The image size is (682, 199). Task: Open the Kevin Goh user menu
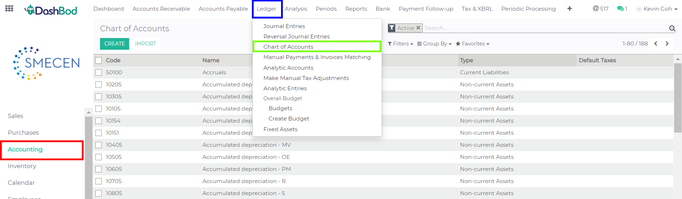point(657,9)
